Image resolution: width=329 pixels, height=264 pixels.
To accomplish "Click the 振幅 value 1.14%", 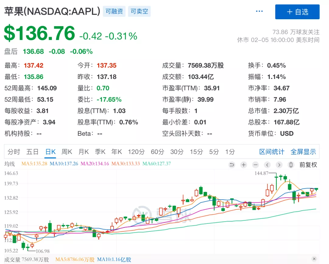I will click(x=277, y=77).
